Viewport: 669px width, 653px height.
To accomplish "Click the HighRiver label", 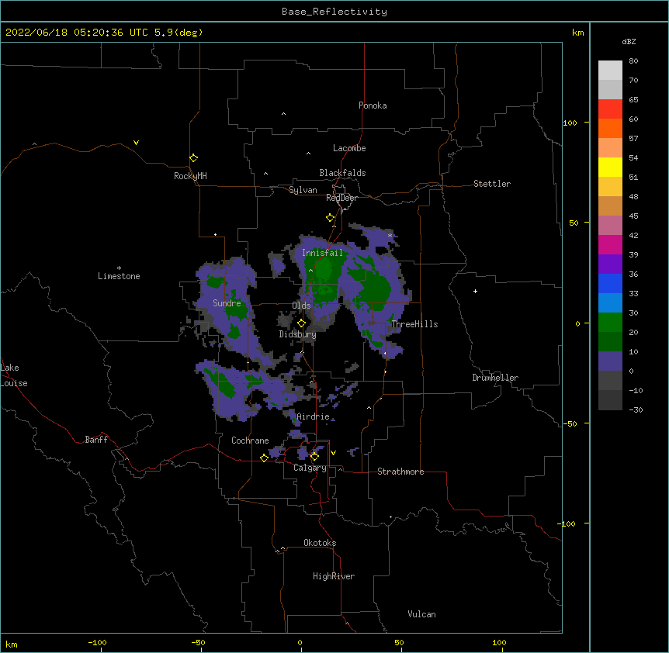I will click(x=334, y=576).
